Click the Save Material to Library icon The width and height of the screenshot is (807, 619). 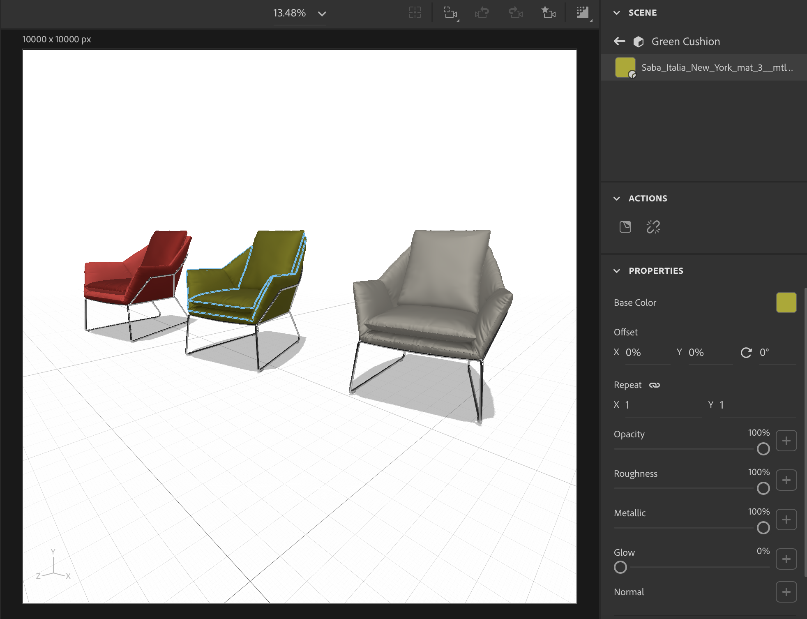click(625, 227)
